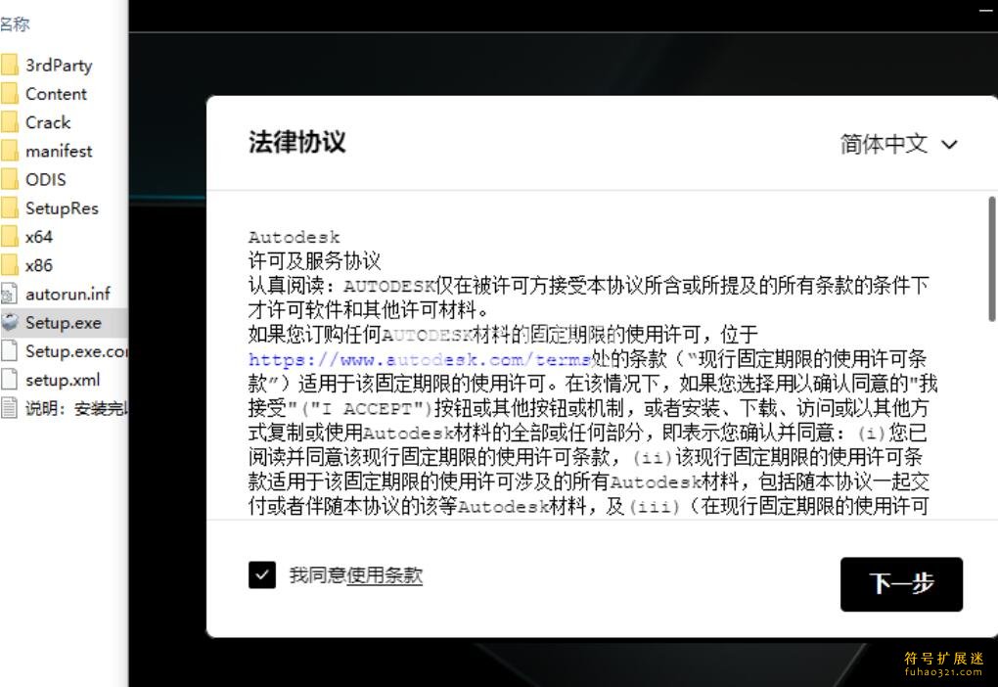Click the 说明 text file icon

pyautogui.click(x=9, y=408)
